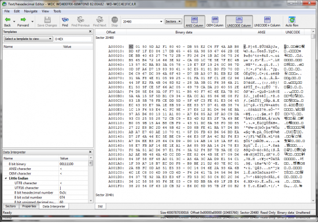318x223 pixels.
Task: Click the selected byte 3C at A00000
Action: [131, 47]
